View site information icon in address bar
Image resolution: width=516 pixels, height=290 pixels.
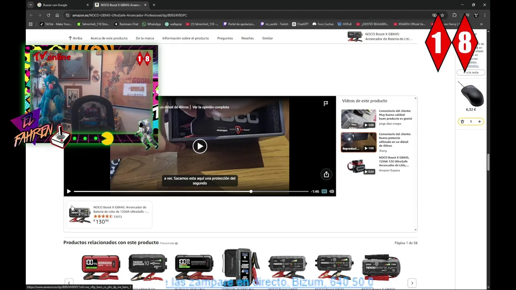[67, 15]
